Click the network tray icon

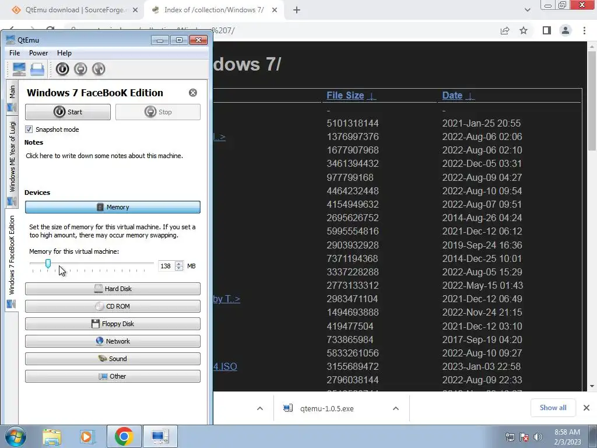[x=510, y=437]
